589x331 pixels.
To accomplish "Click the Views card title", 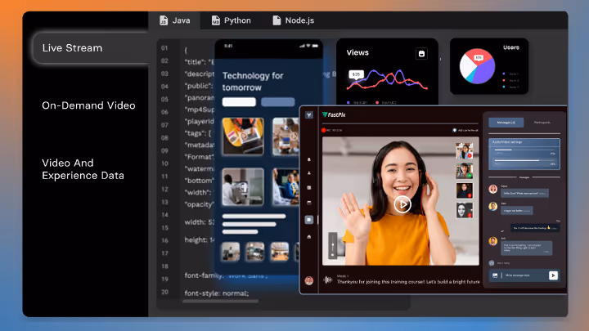I will [357, 53].
